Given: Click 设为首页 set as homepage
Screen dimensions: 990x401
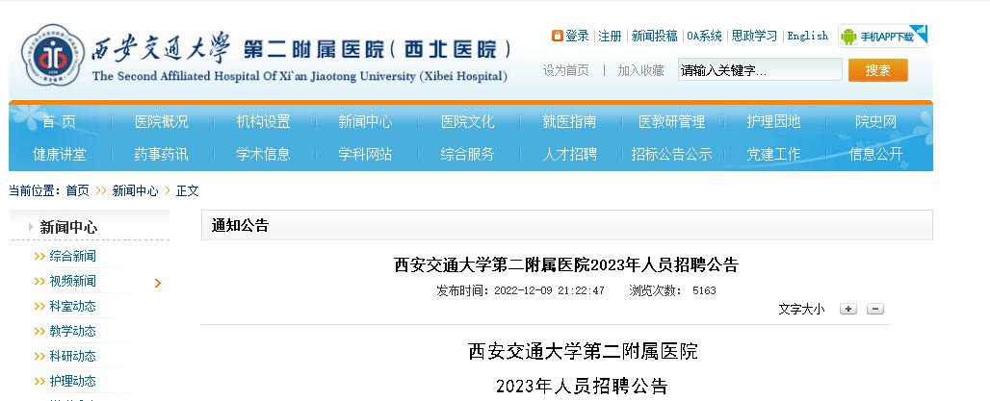Looking at the screenshot, I should tap(565, 70).
